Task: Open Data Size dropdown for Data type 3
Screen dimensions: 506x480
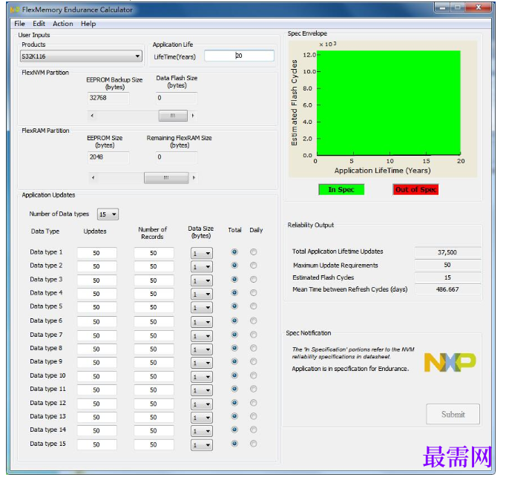Action: 201,280
